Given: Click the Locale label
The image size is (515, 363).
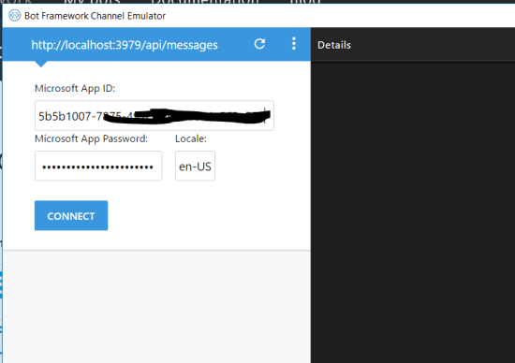Looking at the screenshot, I should (191, 138).
